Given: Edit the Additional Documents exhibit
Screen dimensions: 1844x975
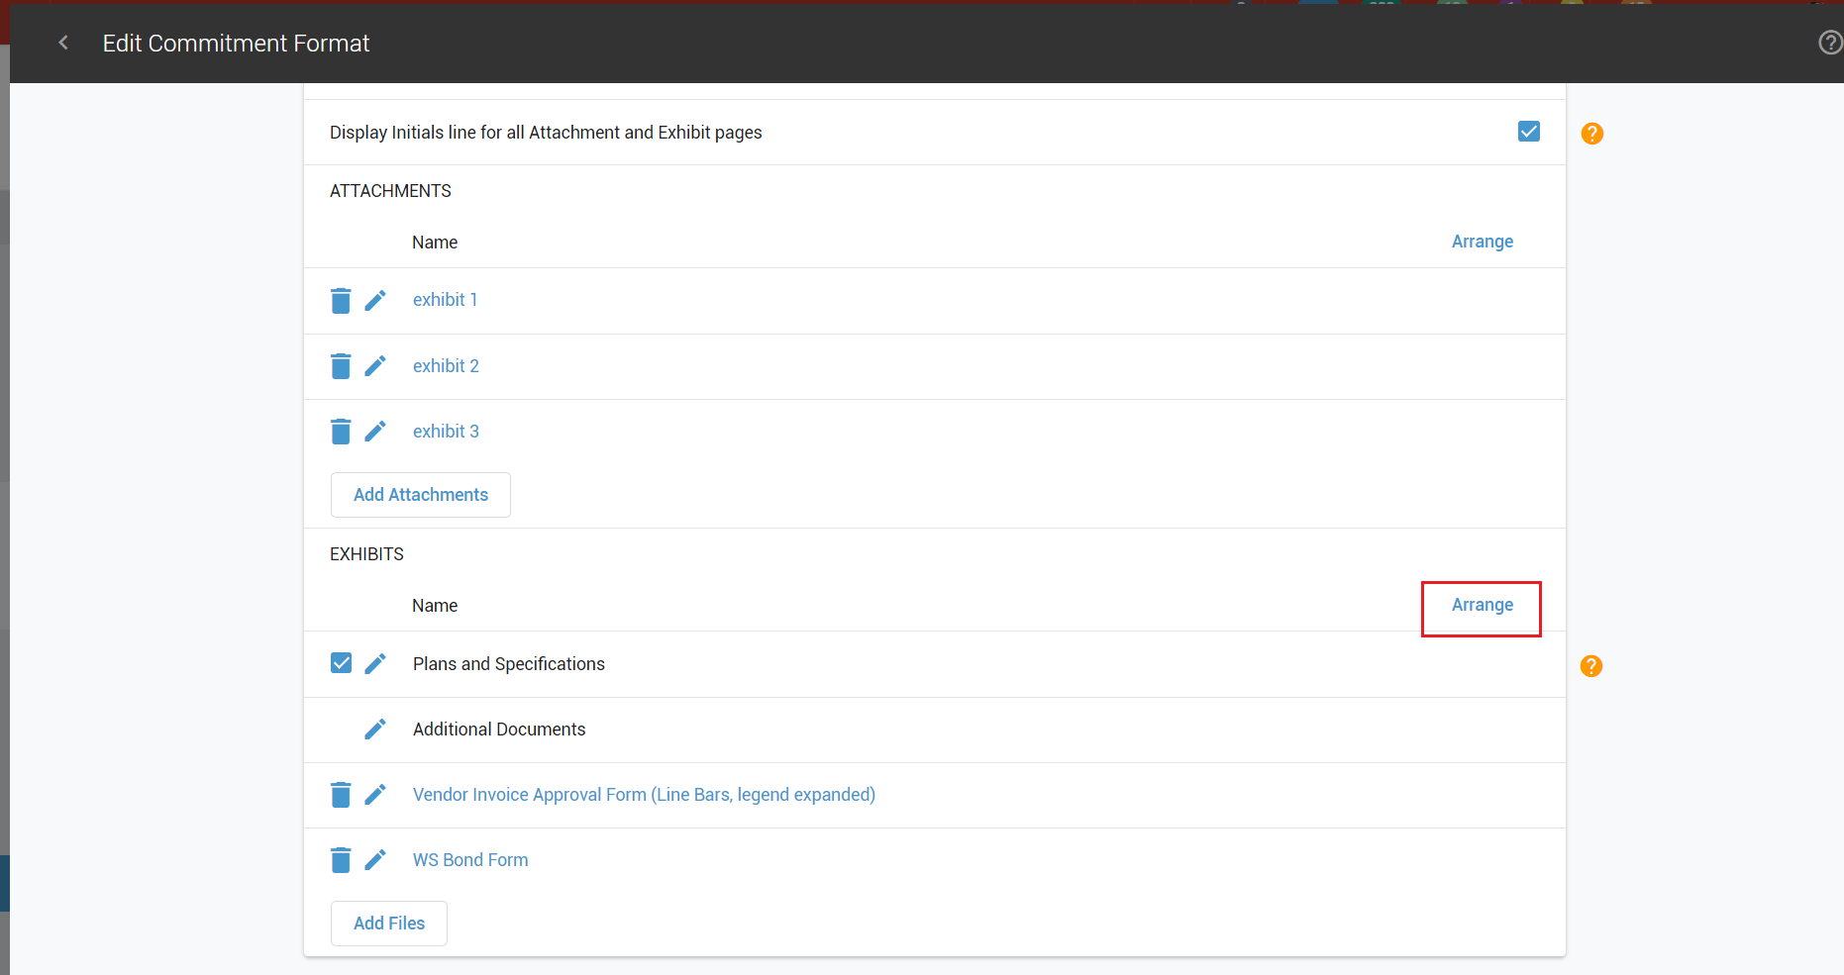Looking at the screenshot, I should point(375,730).
